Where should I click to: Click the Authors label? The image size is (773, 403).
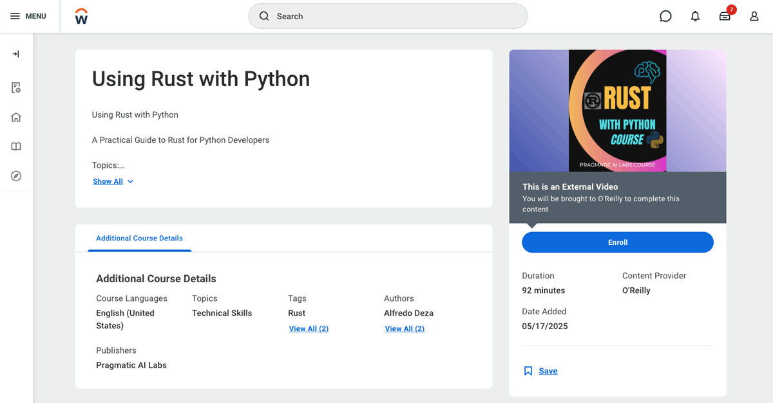pos(399,298)
